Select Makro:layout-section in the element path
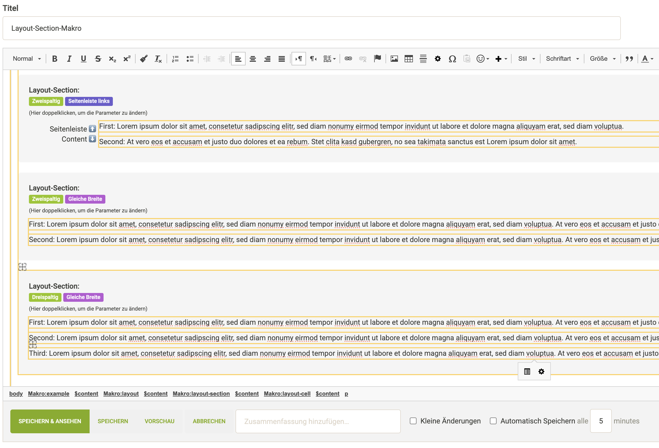This screenshot has height=448, width=659. (x=201, y=393)
